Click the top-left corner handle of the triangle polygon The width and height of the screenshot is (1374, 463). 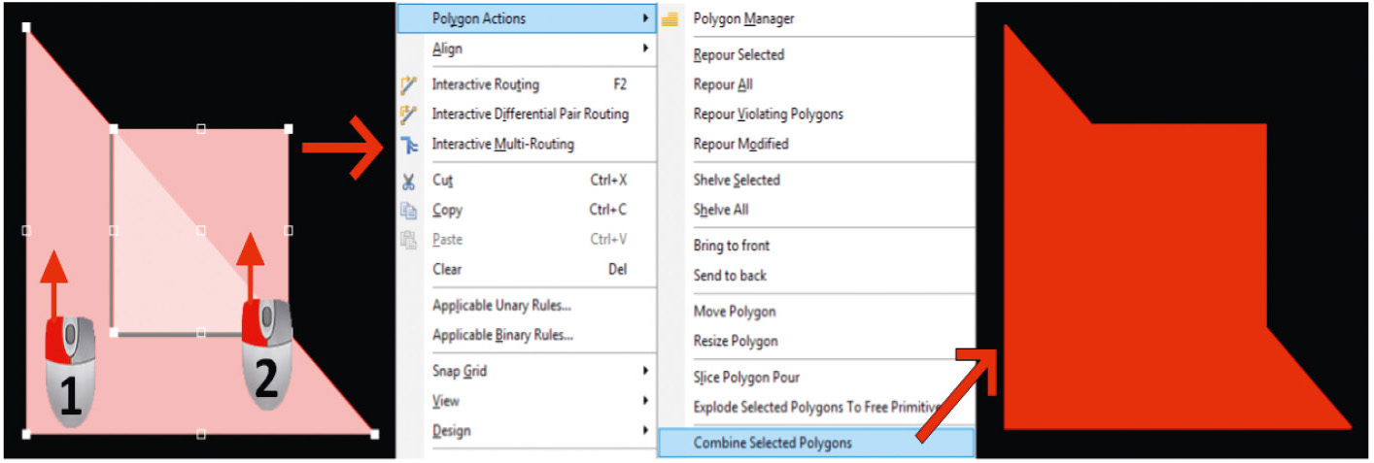26,27
